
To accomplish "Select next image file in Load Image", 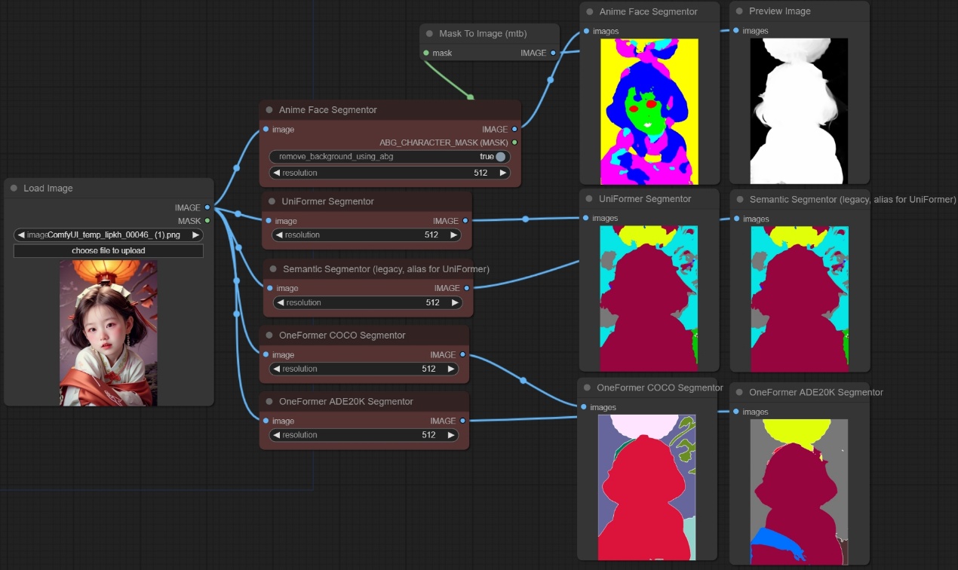I will [x=195, y=234].
